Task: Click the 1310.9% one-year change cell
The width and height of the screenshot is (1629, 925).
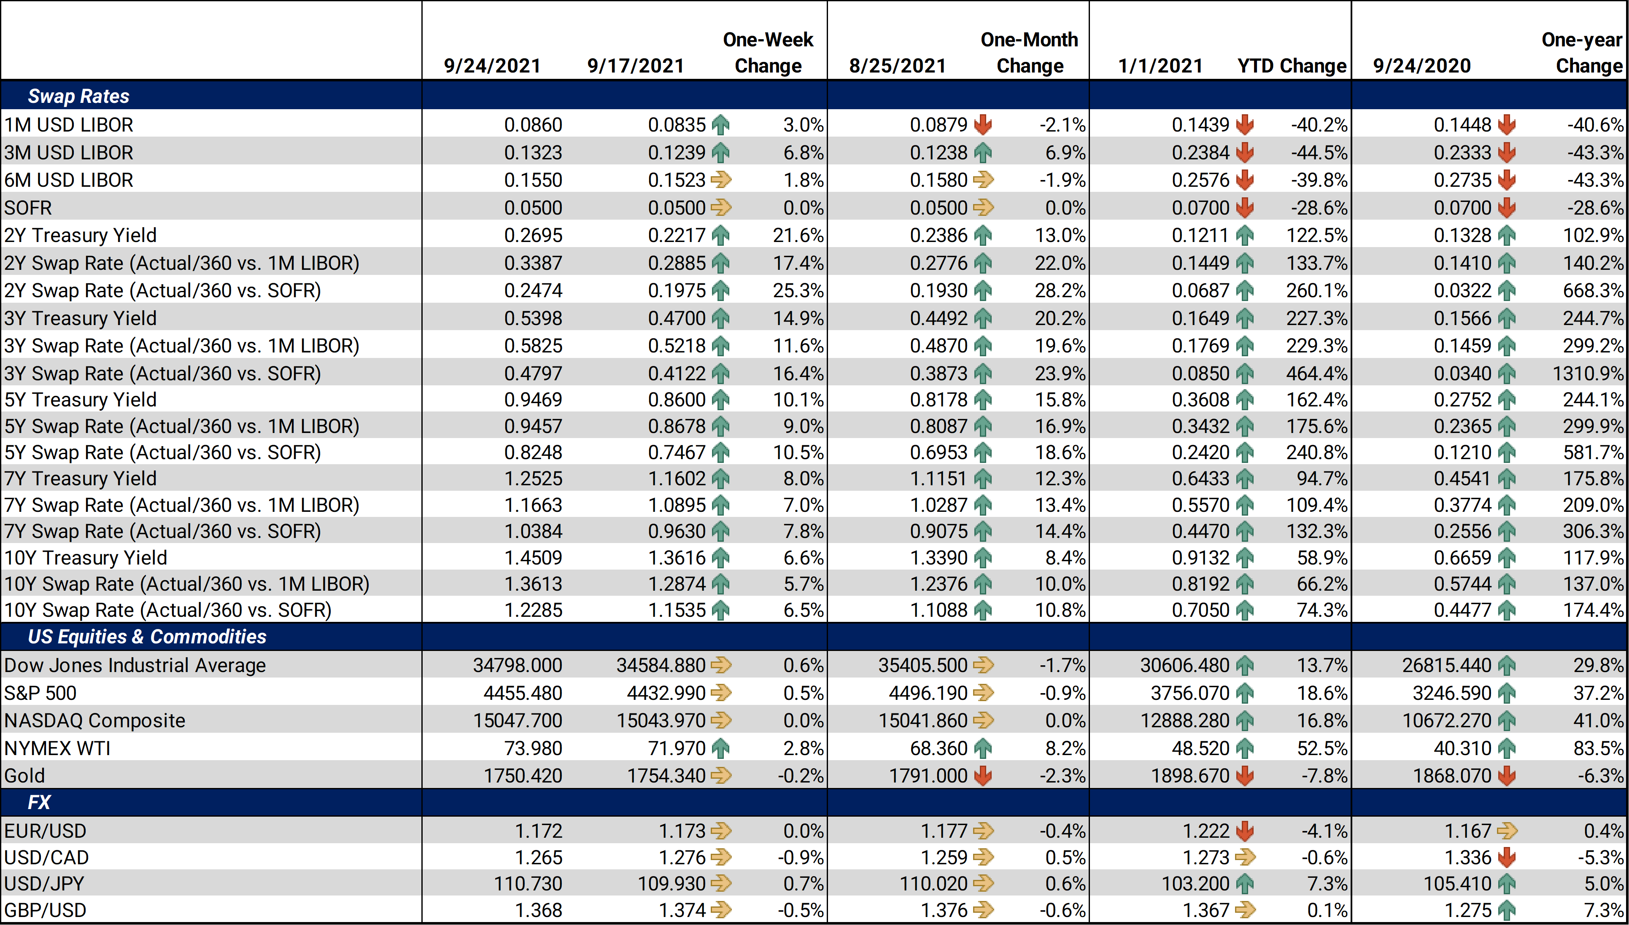Action: [1588, 374]
